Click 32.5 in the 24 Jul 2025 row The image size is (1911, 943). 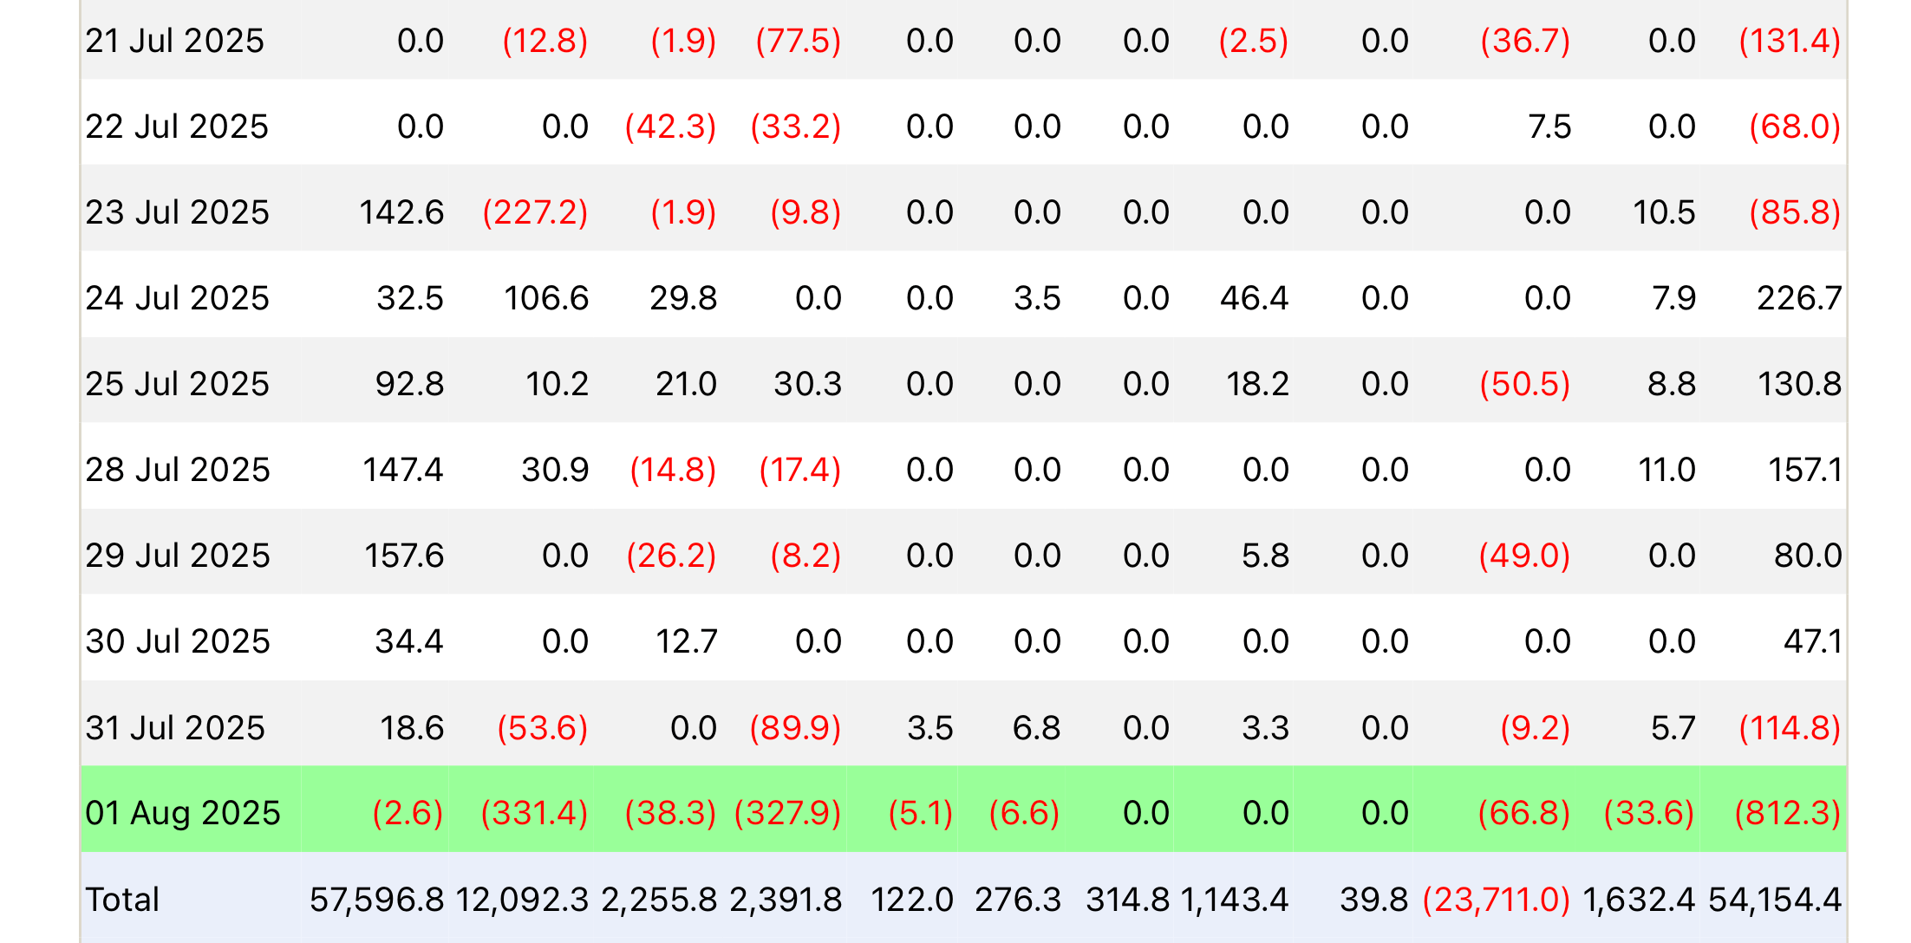[x=410, y=298]
